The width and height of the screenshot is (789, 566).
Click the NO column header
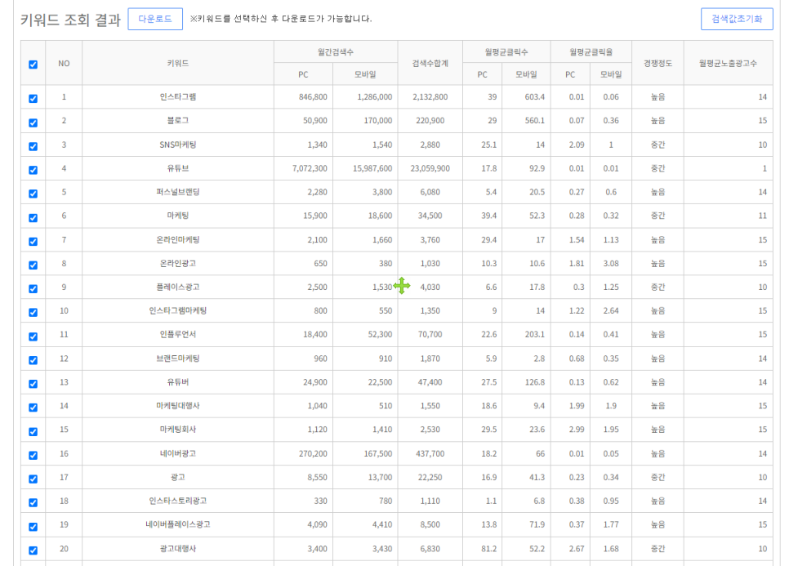(x=64, y=64)
